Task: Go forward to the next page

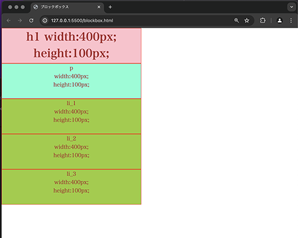Action: [x=20, y=20]
